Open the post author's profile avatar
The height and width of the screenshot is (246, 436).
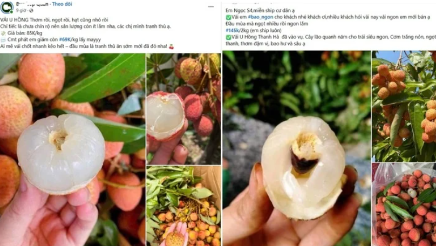(6, 7)
